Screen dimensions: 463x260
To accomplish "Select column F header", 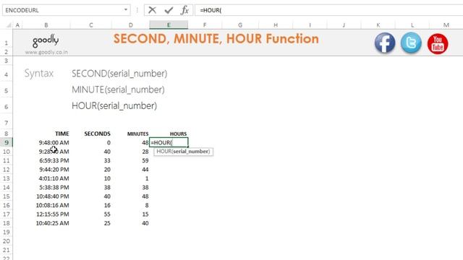I will pos(205,25).
